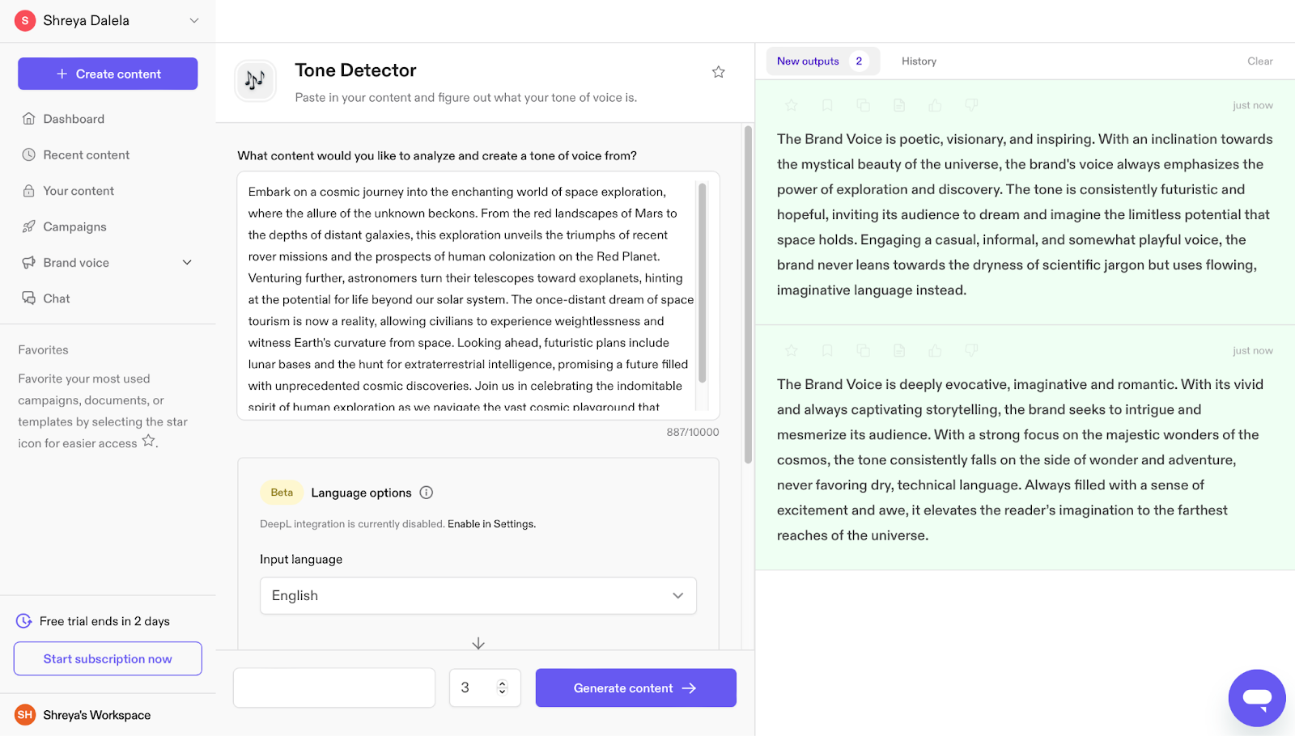Click the Your content lock icon
Screen dimensions: 1295x736
29,191
